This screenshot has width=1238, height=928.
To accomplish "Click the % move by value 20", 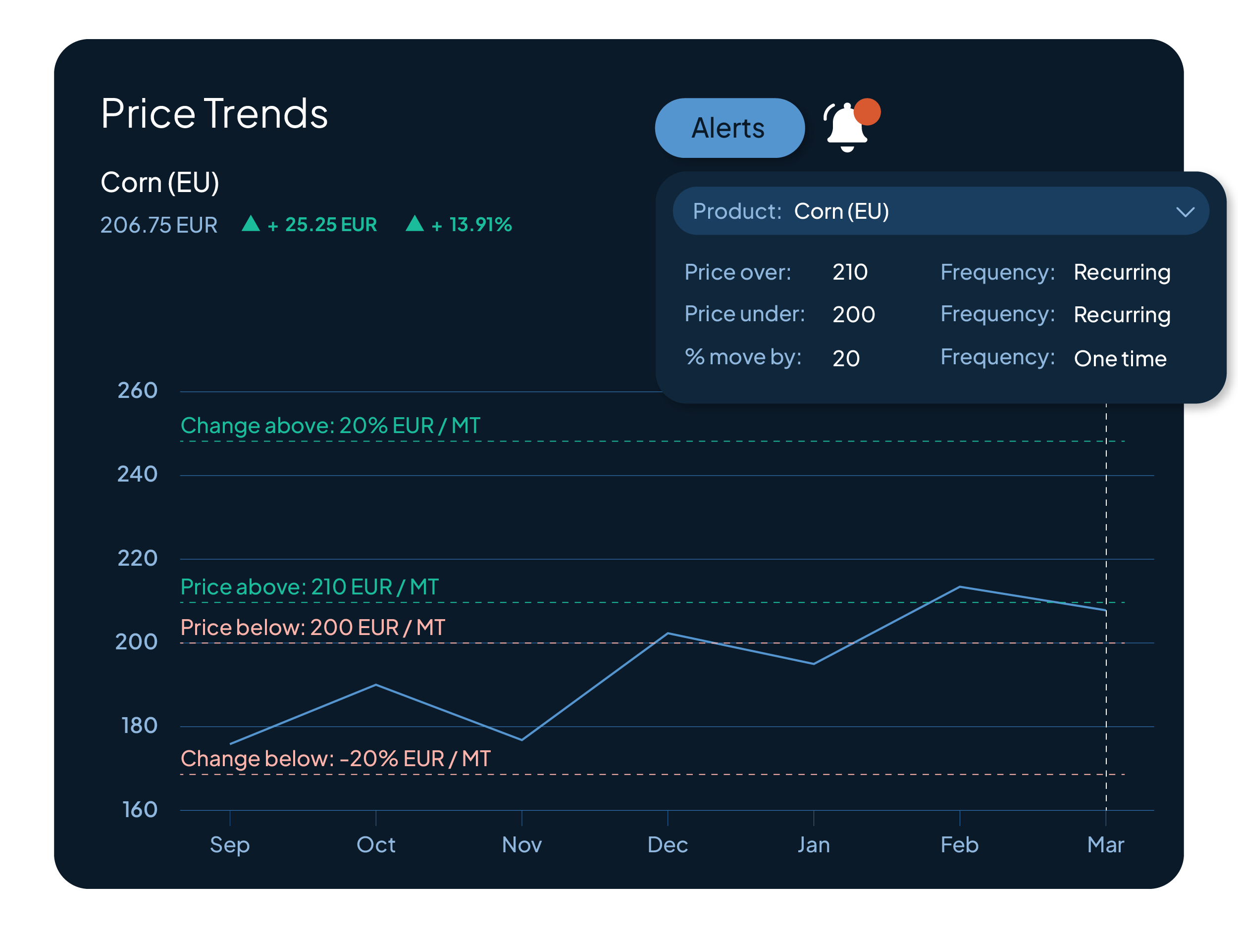I will pyautogui.click(x=846, y=358).
